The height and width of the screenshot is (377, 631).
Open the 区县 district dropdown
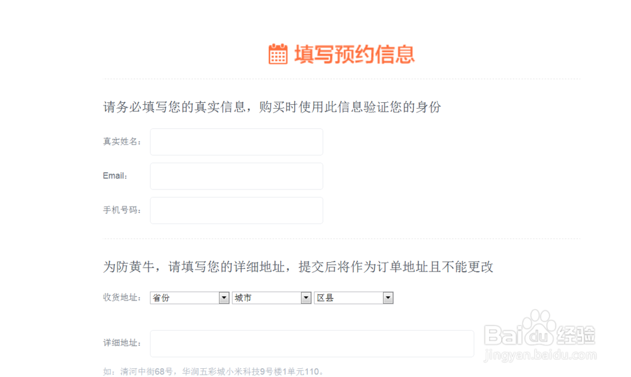click(355, 297)
